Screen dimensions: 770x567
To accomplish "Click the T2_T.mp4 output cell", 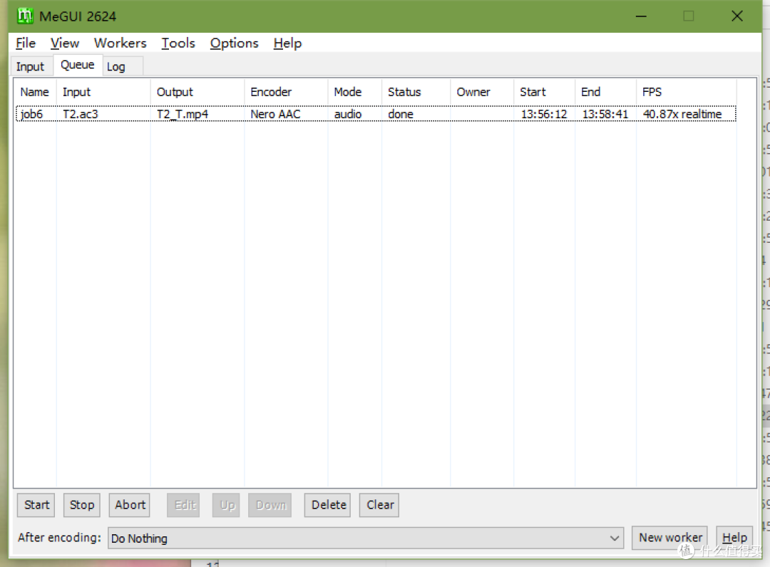I will point(183,114).
